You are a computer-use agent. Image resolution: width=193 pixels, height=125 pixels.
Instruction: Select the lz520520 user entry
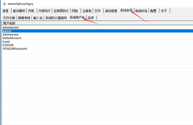coord(8,45)
